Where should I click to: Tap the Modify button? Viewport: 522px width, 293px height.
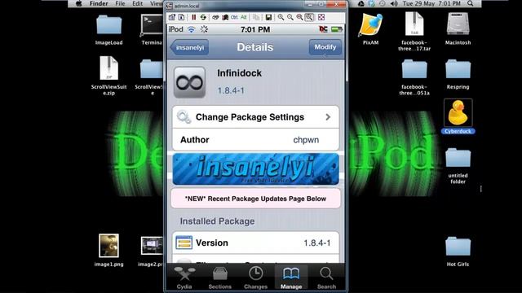[325, 47]
